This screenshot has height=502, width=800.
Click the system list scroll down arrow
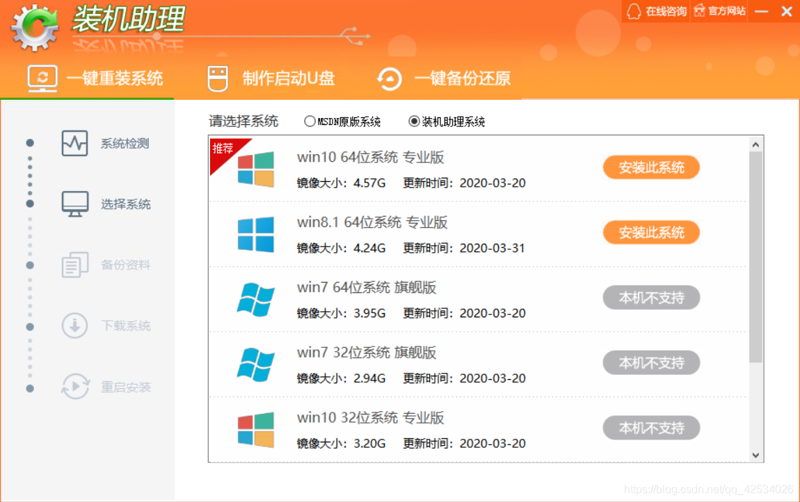(x=755, y=455)
